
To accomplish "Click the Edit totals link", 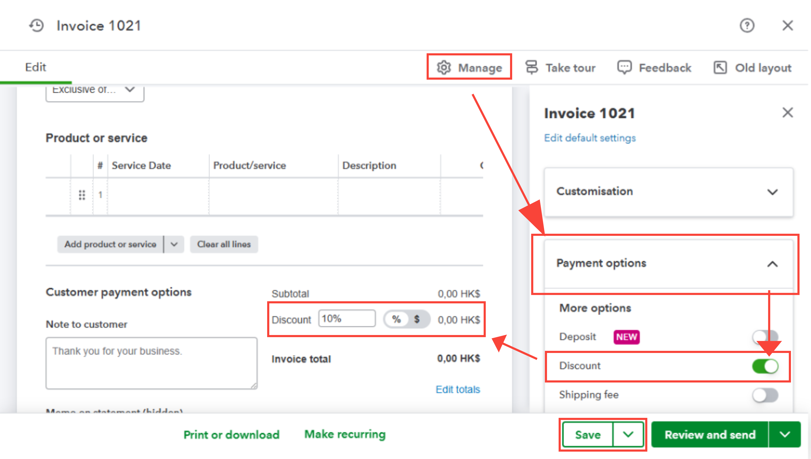I will point(458,389).
